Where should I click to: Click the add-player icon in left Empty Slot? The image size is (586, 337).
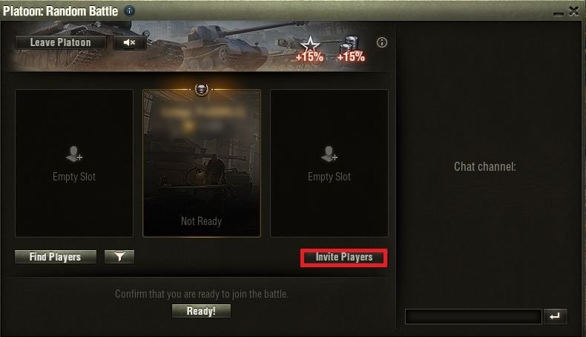[x=74, y=154]
